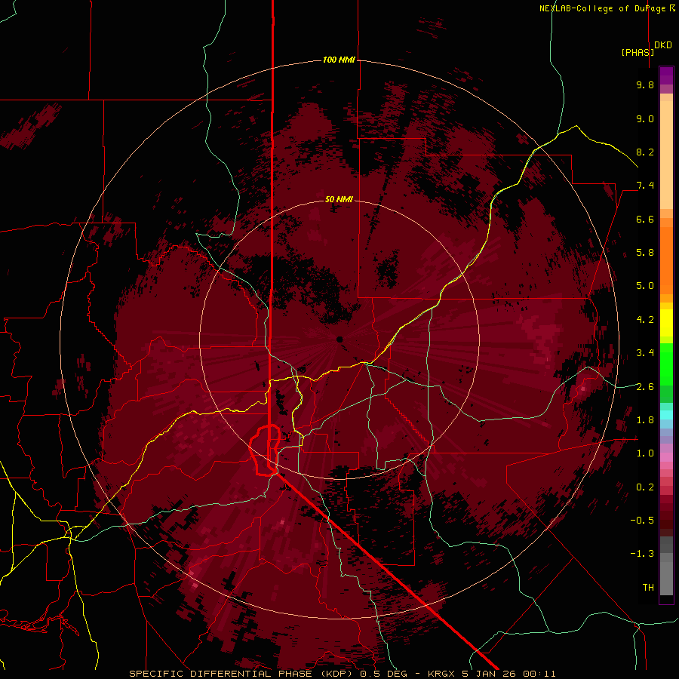Click the 6.6 value on the scale
This screenshot has width=679, height=679.
coord(645,219)
